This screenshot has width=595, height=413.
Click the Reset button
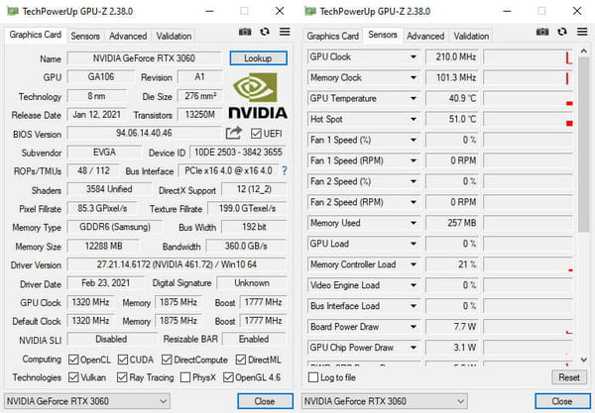569,377
